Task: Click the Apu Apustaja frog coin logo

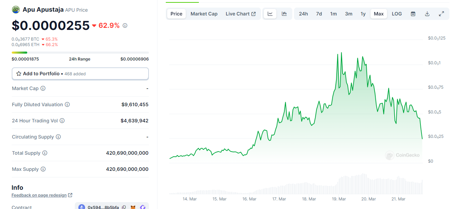Action: click(x=16, y=10)
